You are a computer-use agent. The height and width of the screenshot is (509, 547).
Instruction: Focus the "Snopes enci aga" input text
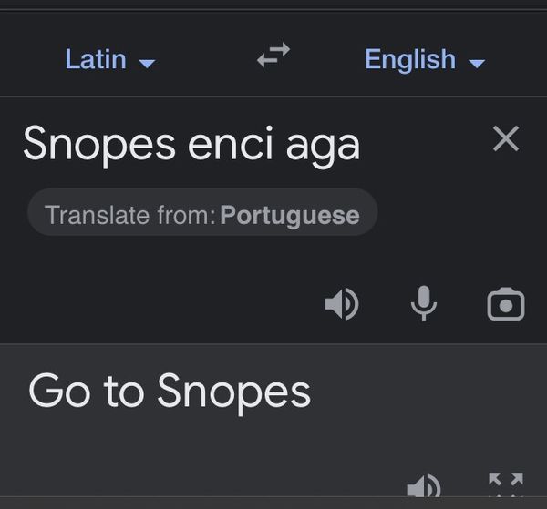pos(191,146)
